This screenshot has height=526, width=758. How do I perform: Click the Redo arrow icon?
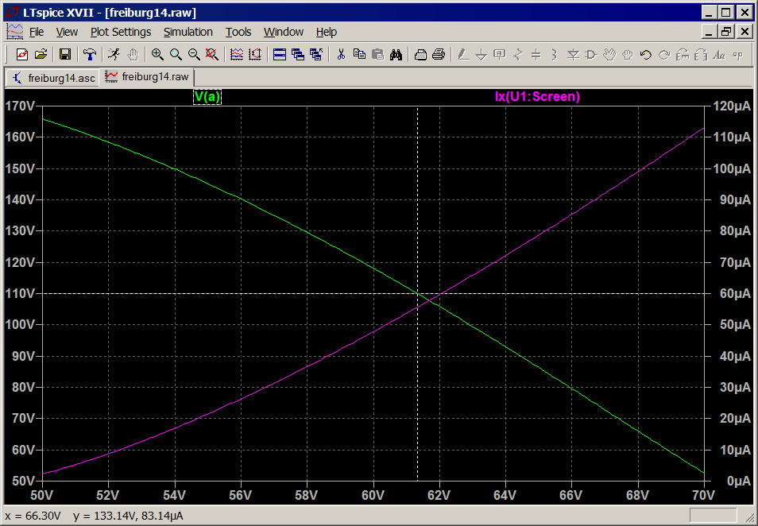[664, 55]
